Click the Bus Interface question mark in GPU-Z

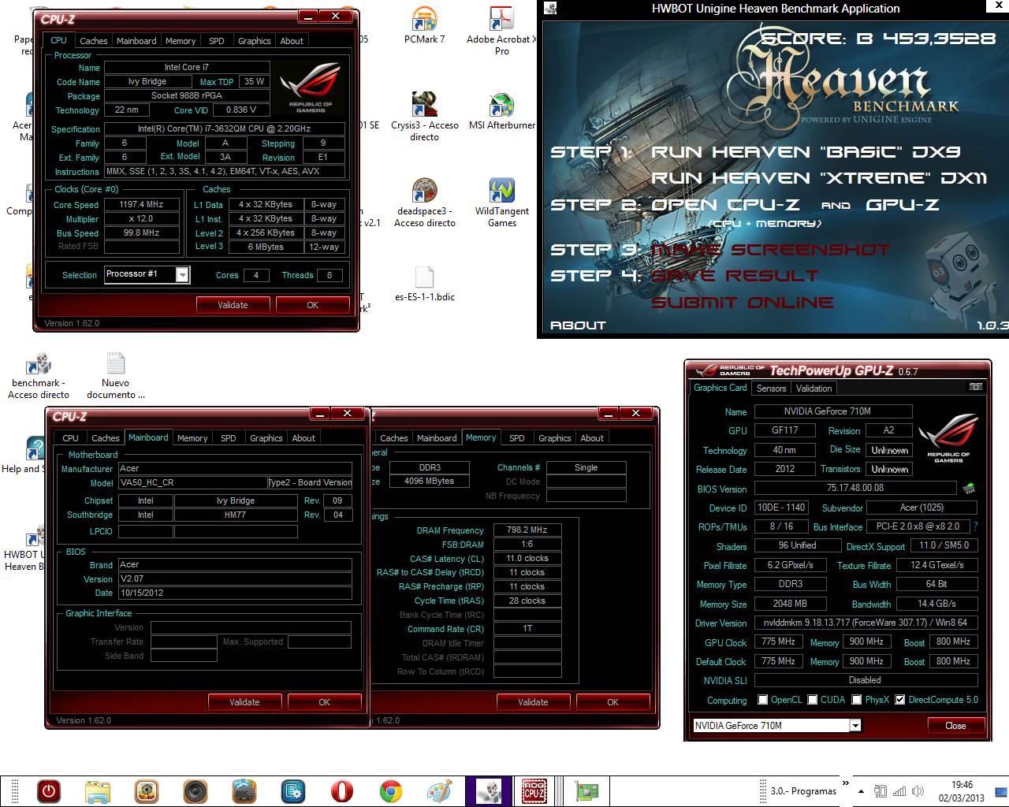tap(975, 526)
